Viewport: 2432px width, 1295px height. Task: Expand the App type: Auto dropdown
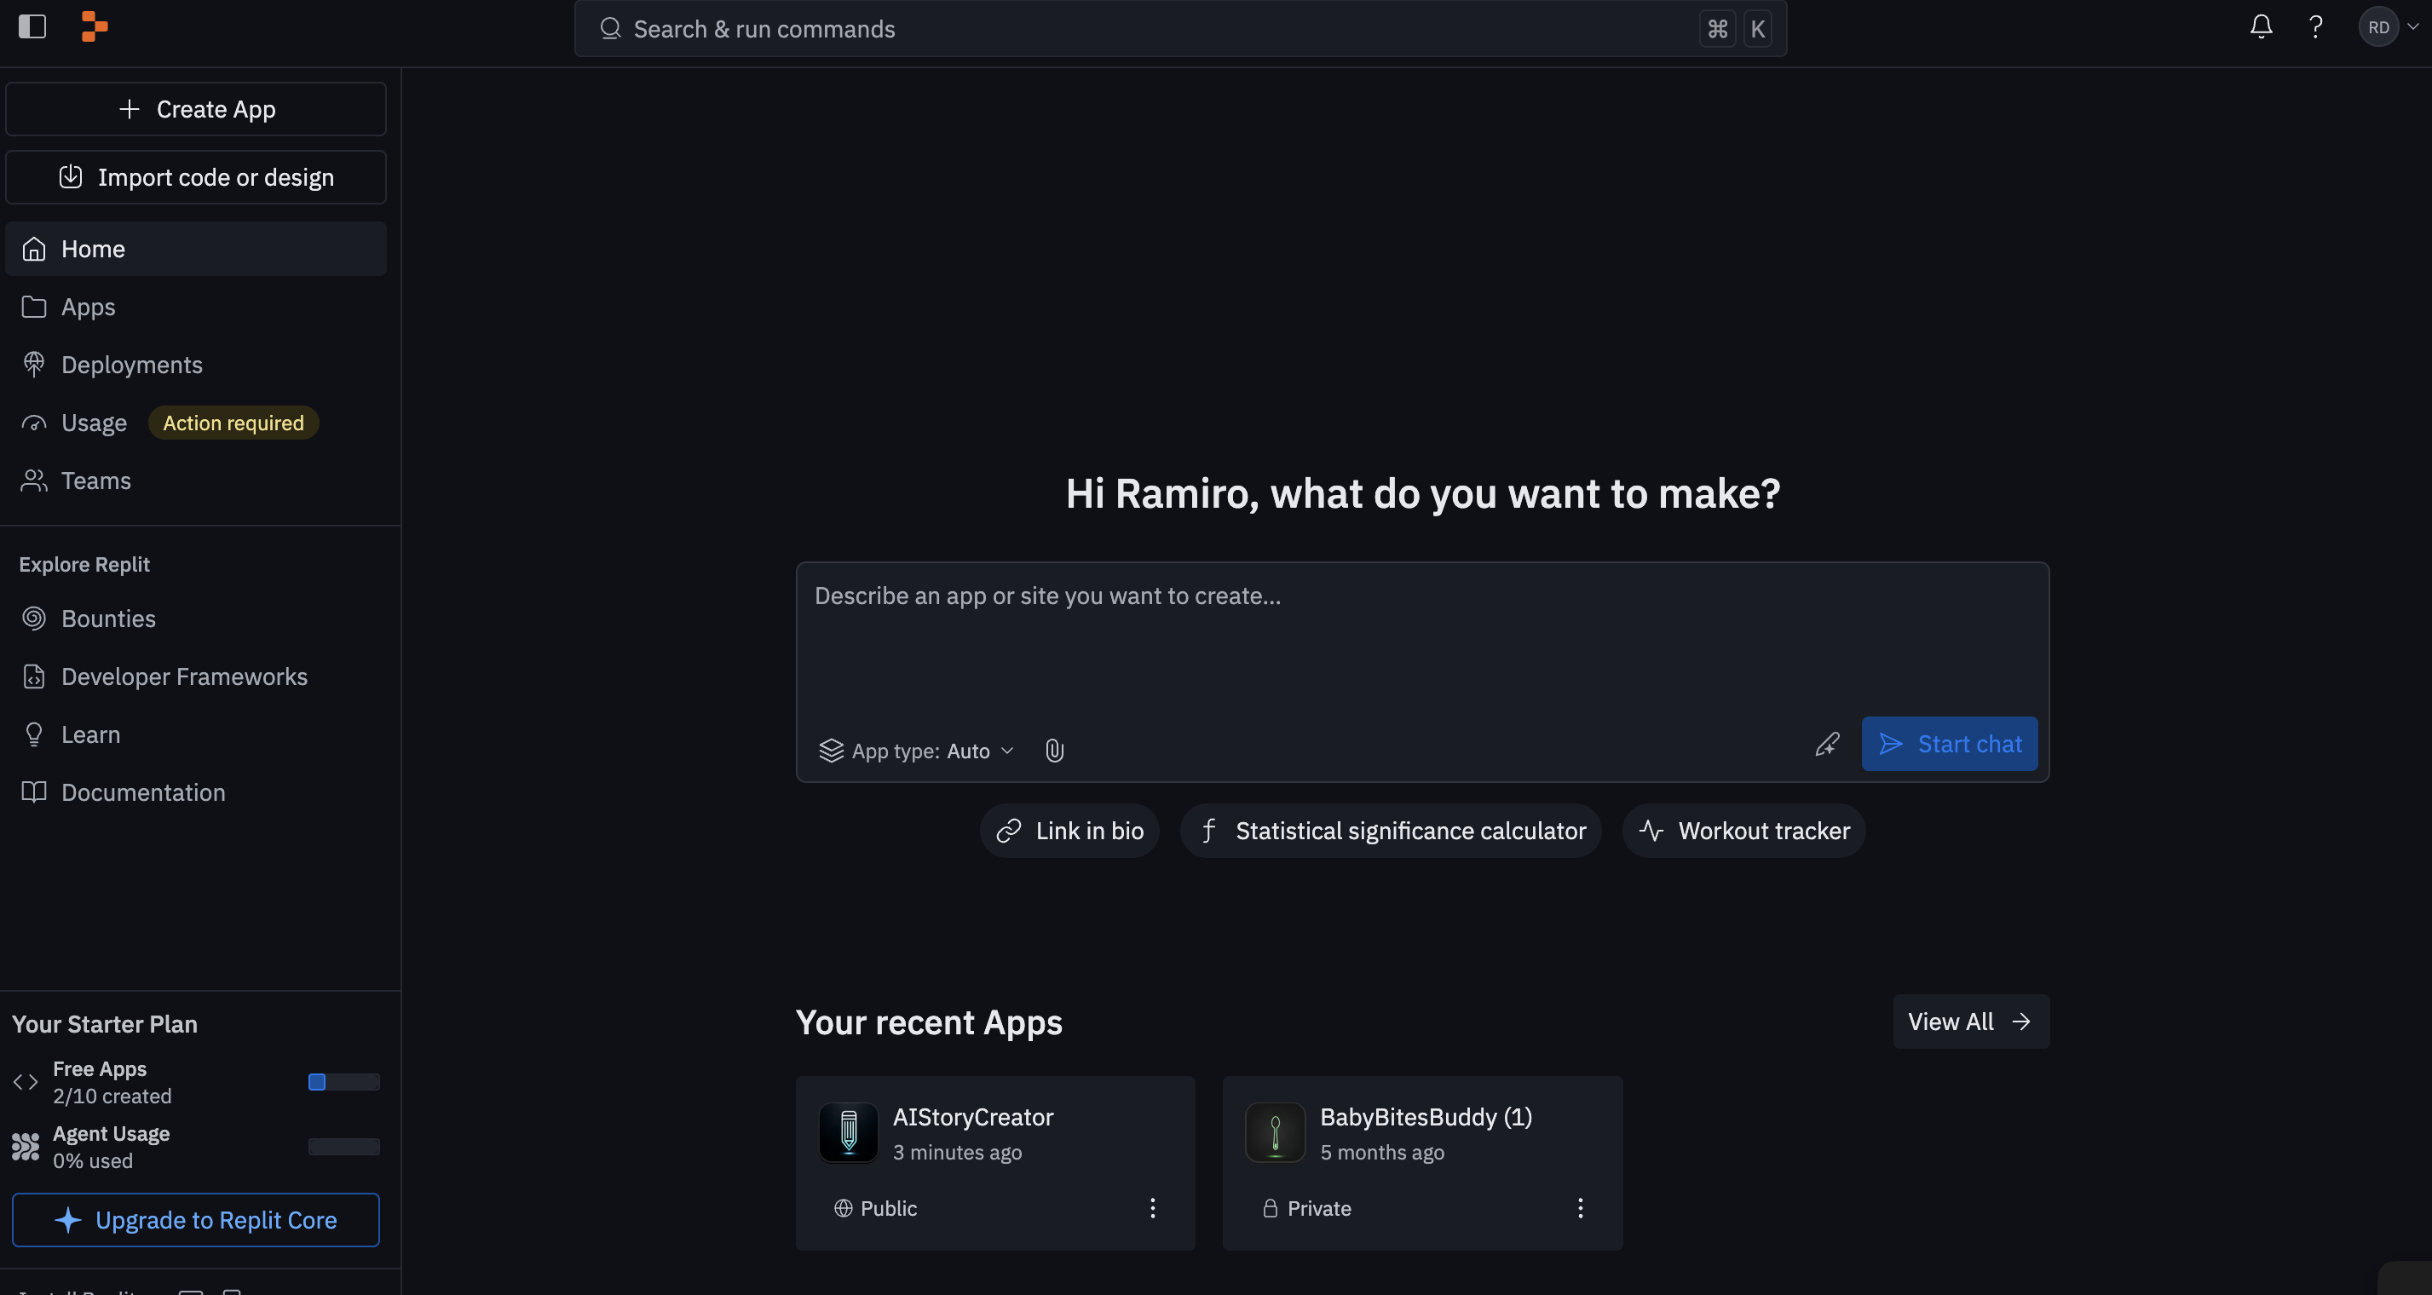[x=917, y=751]
